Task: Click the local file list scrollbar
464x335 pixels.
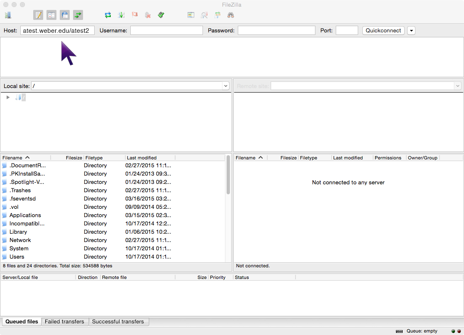Action: tap(228, 179)
